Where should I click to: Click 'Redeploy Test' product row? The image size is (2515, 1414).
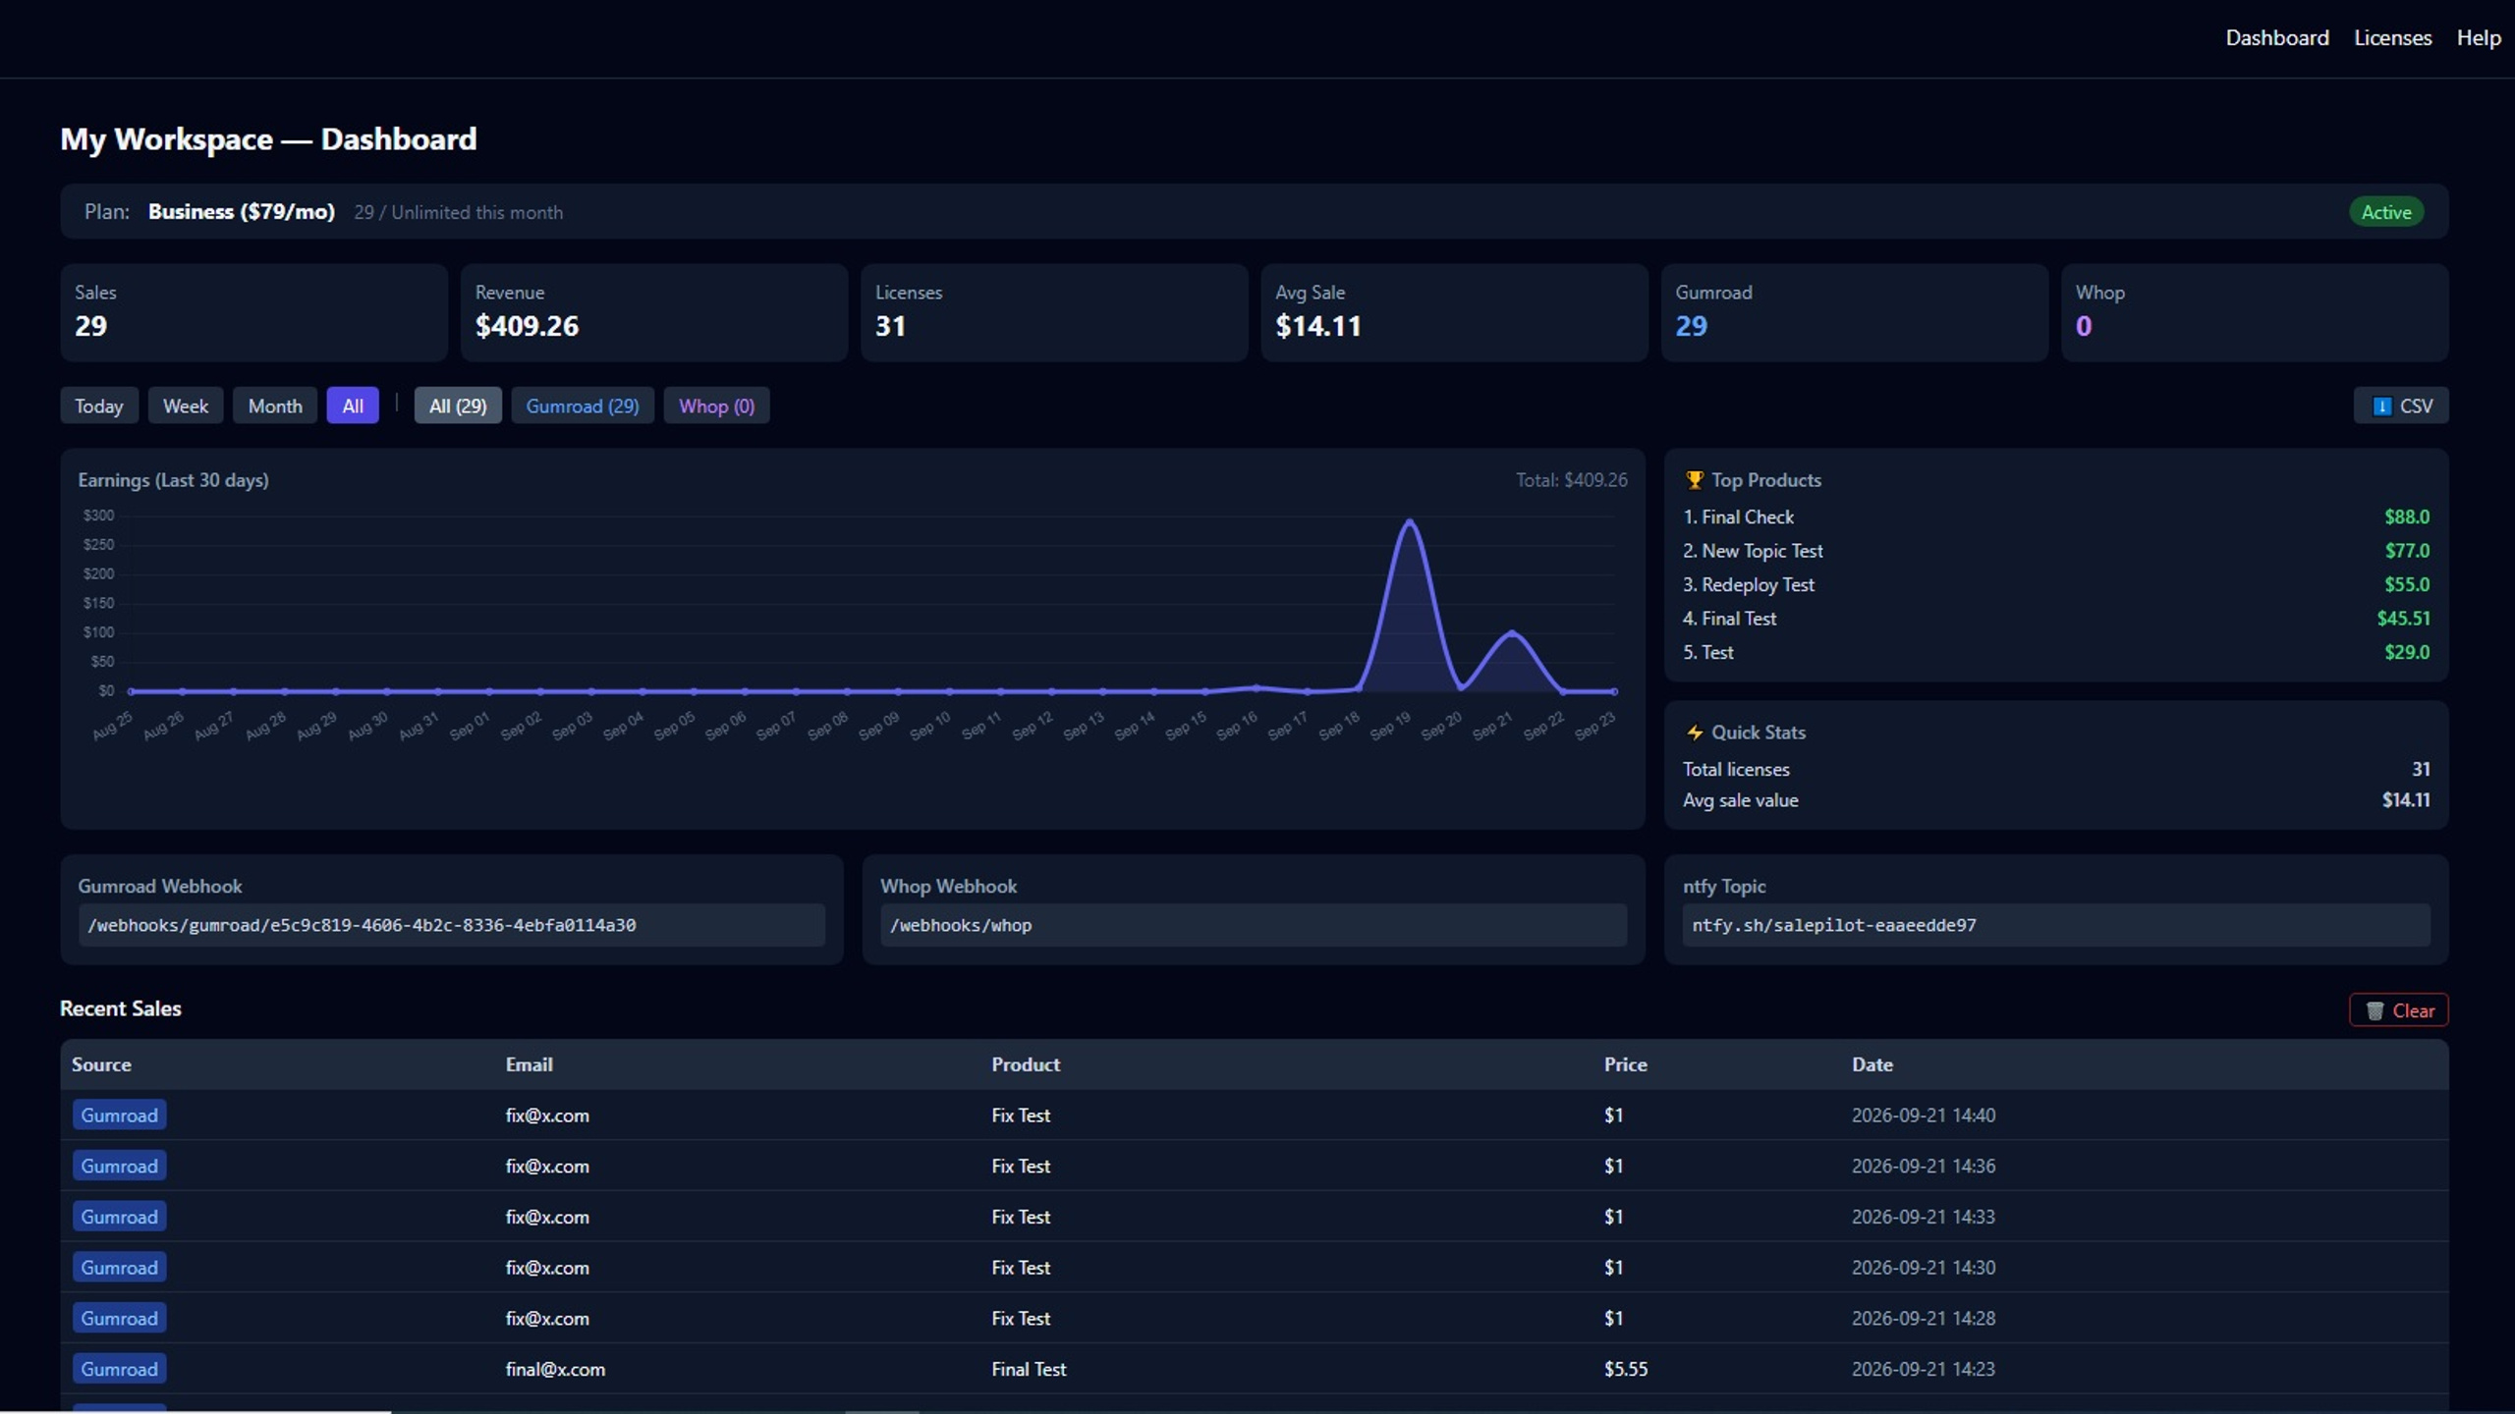click(2056, 584)
